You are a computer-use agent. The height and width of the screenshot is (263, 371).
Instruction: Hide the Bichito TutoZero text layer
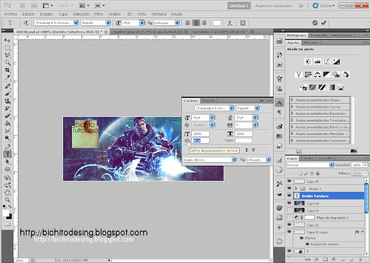point(289,196)
